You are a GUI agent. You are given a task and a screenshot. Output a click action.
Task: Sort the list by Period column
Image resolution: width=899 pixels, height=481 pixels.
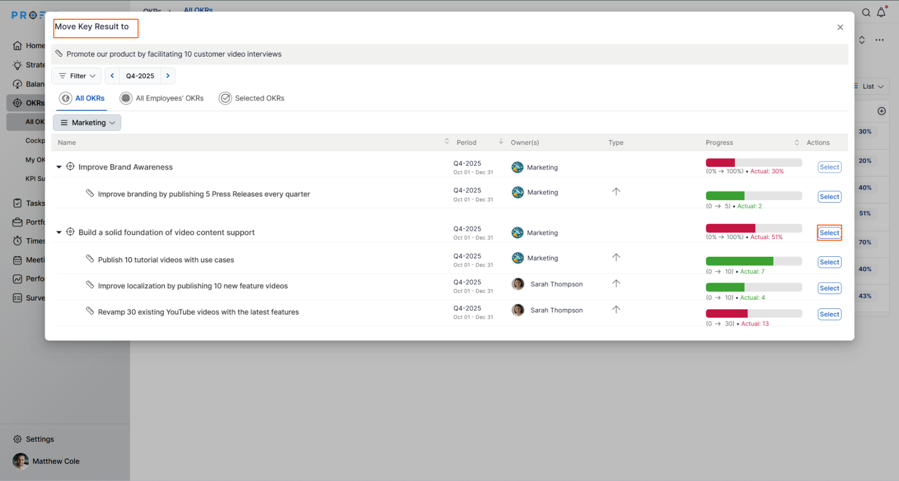pos(501,142)
